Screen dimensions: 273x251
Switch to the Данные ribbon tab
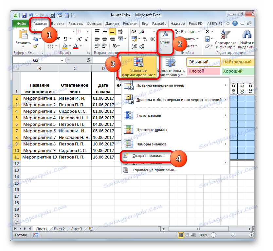[x=112, y=24]
